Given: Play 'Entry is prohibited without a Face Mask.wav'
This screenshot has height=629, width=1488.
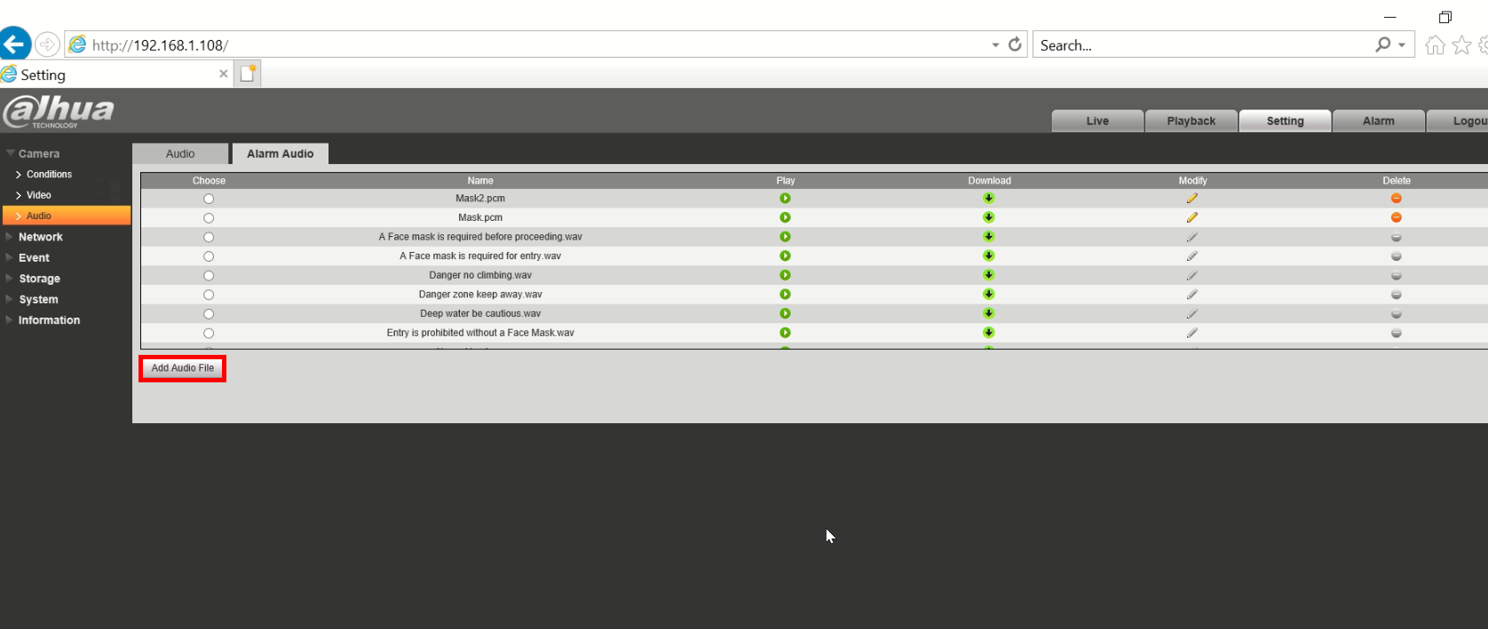Looking at the screenshot, I should pyautogui.click(x=785, y=333).
